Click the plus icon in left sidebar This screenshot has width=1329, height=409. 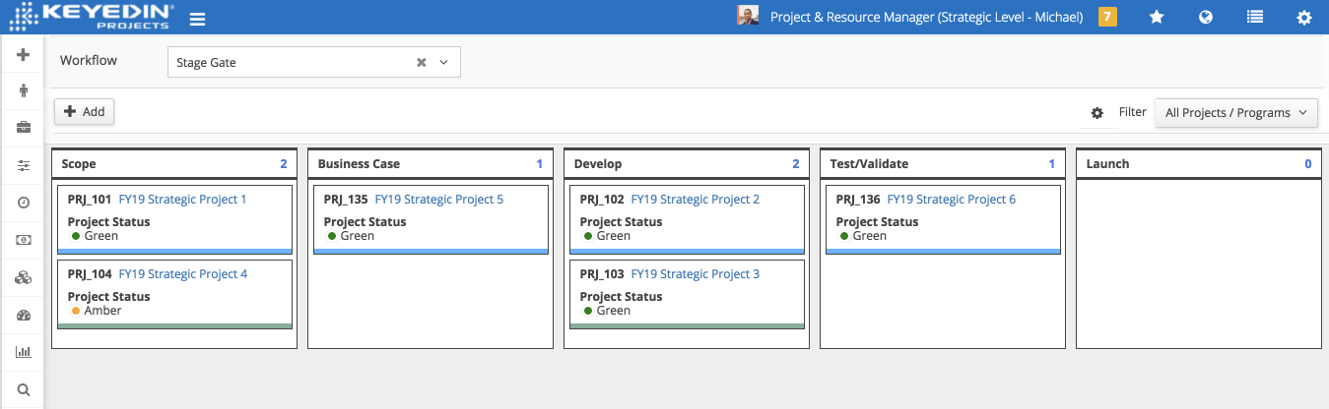pyautogui.click(x=24, y=55)
